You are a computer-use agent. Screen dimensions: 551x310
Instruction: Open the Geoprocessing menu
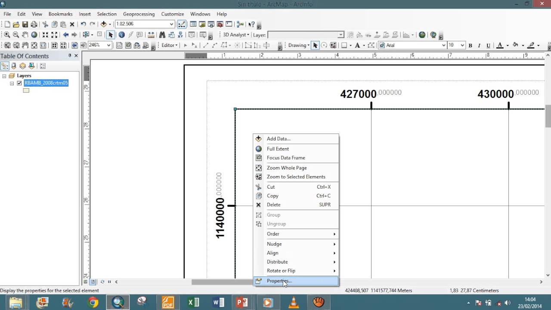[139, 14]
